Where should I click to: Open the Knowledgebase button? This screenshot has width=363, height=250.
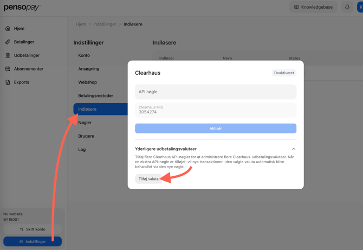pyautogui.click(x=313, y=7)
